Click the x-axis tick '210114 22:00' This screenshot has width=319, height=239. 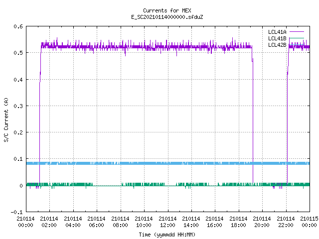pos(286,222)
